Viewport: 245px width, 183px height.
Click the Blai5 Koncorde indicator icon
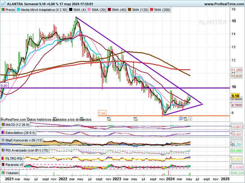click(3, 140)
